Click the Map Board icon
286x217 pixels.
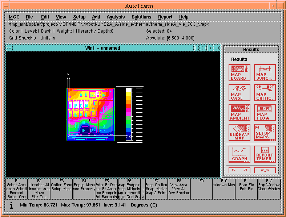239,73
